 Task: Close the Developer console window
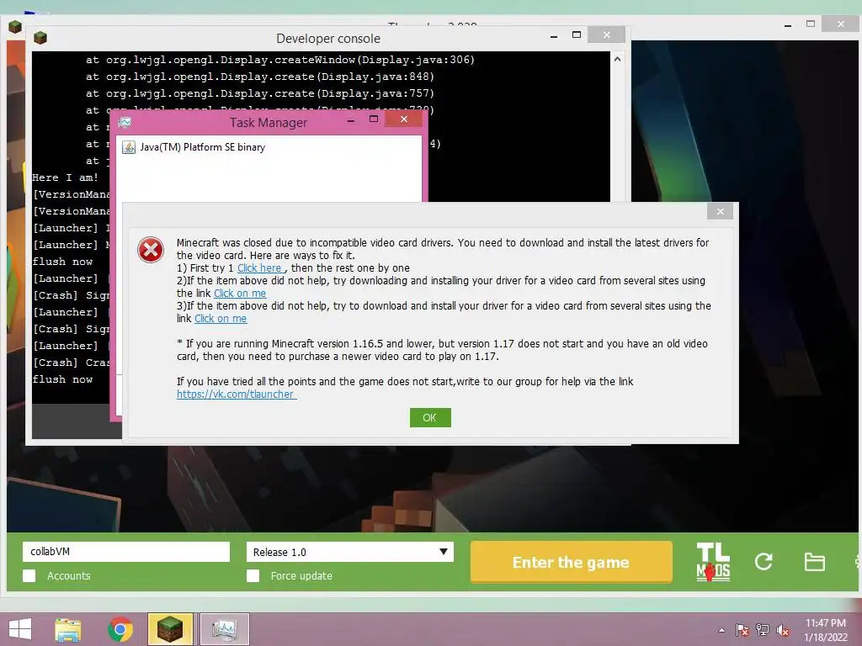click(x=606, y=34)
